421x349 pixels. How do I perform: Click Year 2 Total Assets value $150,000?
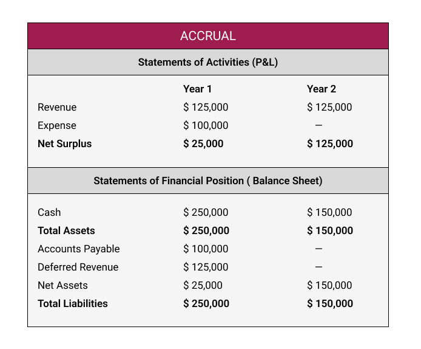[x=330, y=230]
